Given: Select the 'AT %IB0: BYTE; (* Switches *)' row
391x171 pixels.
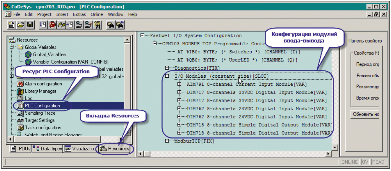Looking at the screenshot, I should tap(238, 52).
